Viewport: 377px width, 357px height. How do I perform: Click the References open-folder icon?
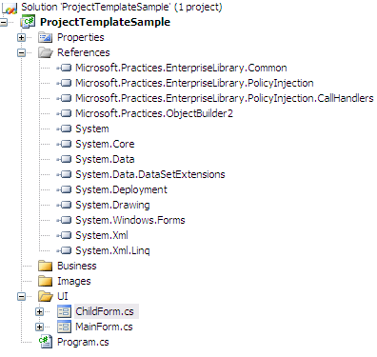[x=45, y=52]
